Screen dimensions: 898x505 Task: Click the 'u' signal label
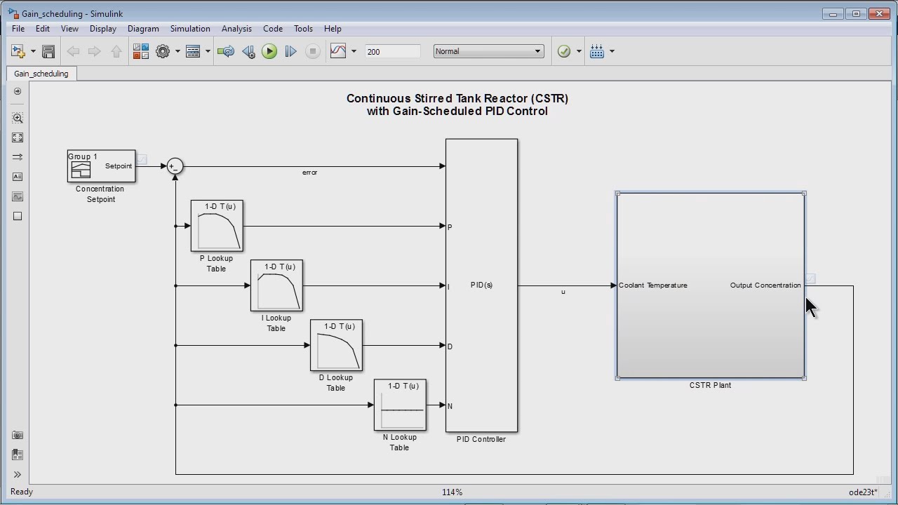click(x=563, y=292)
